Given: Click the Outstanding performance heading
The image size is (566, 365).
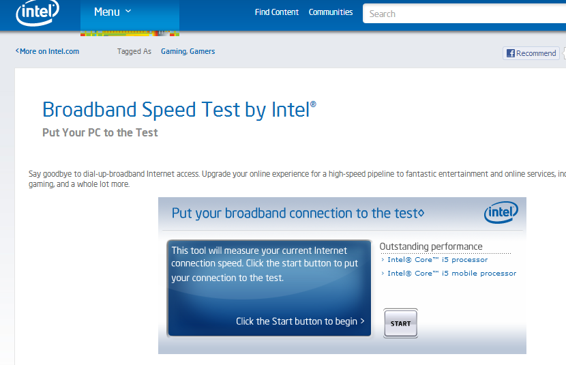Looking at the screenshot, I should 430,246.
